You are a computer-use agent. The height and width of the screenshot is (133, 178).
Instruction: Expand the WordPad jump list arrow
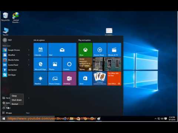point(29,55)
